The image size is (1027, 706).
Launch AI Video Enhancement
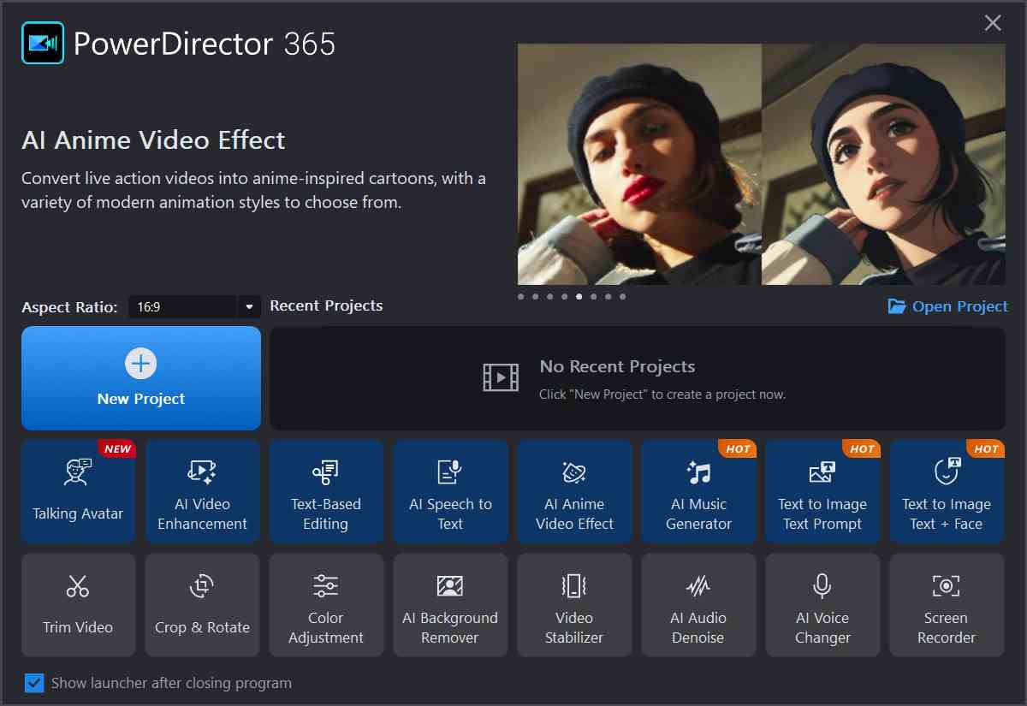(x=203, y=492)
